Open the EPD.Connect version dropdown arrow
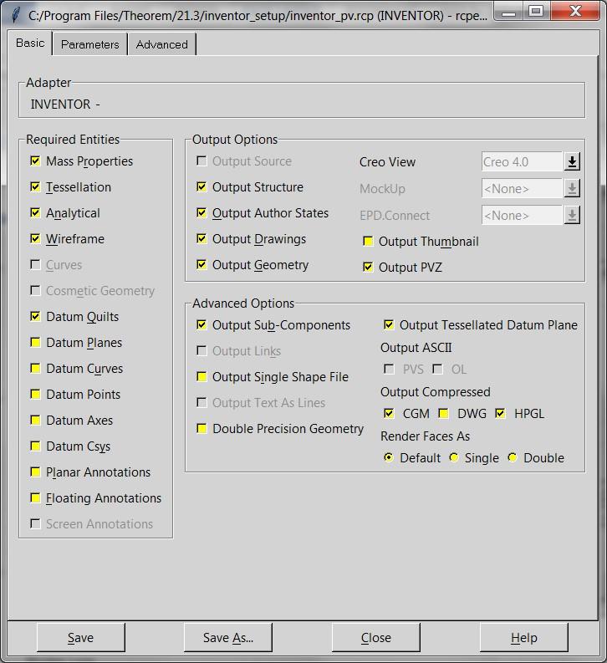The height and width of the screenshot is (663, 607). tap(572, 215)
